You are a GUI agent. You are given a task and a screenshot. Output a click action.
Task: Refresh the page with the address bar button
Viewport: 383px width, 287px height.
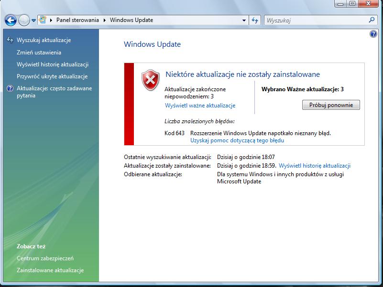(x=255, y=20)
